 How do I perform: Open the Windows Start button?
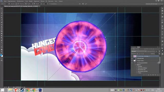pyautogui.click(x=2, y=90)
